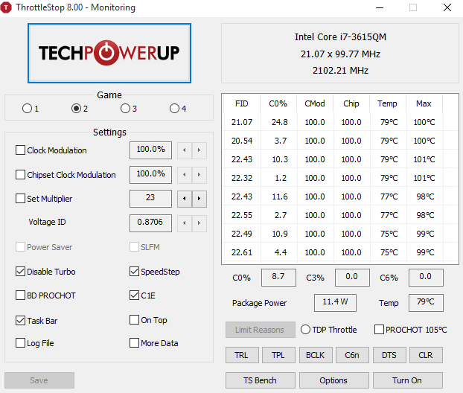This screenshot has height=393, width=463.
Task: Open the TRL turbo ratio limits window
Action: 242,355
